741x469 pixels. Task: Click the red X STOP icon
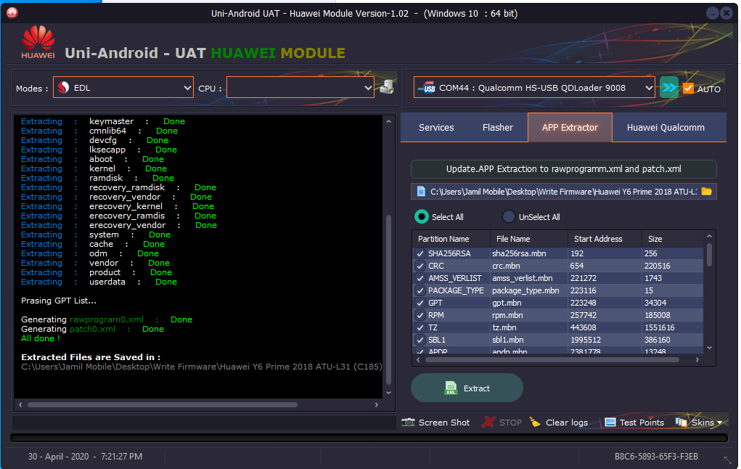tap(488, 423)
